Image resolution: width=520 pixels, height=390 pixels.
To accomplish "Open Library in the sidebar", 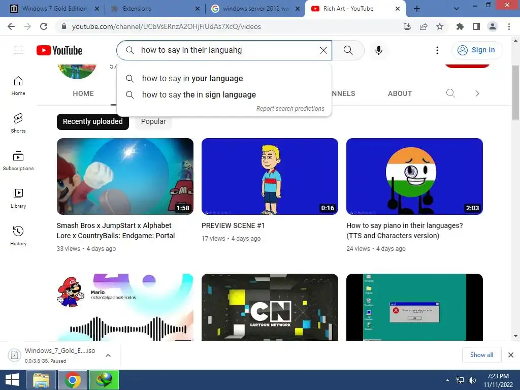I will tap(18, 198).
